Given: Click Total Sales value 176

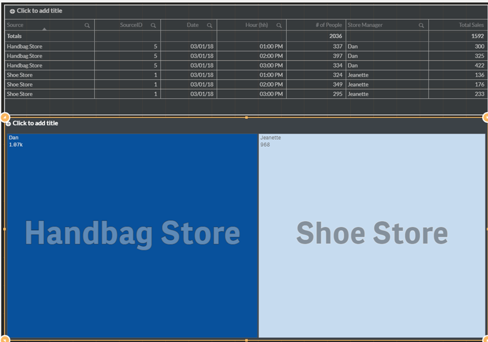Looking at the screenshot, I should 479,84.
